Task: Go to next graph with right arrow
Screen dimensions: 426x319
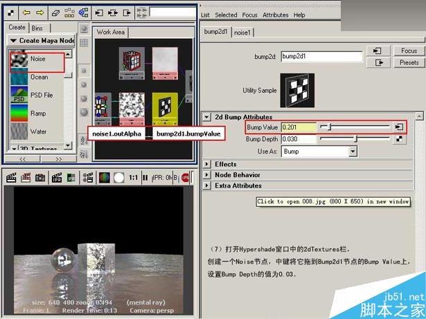Action: (x=40, y=12)
